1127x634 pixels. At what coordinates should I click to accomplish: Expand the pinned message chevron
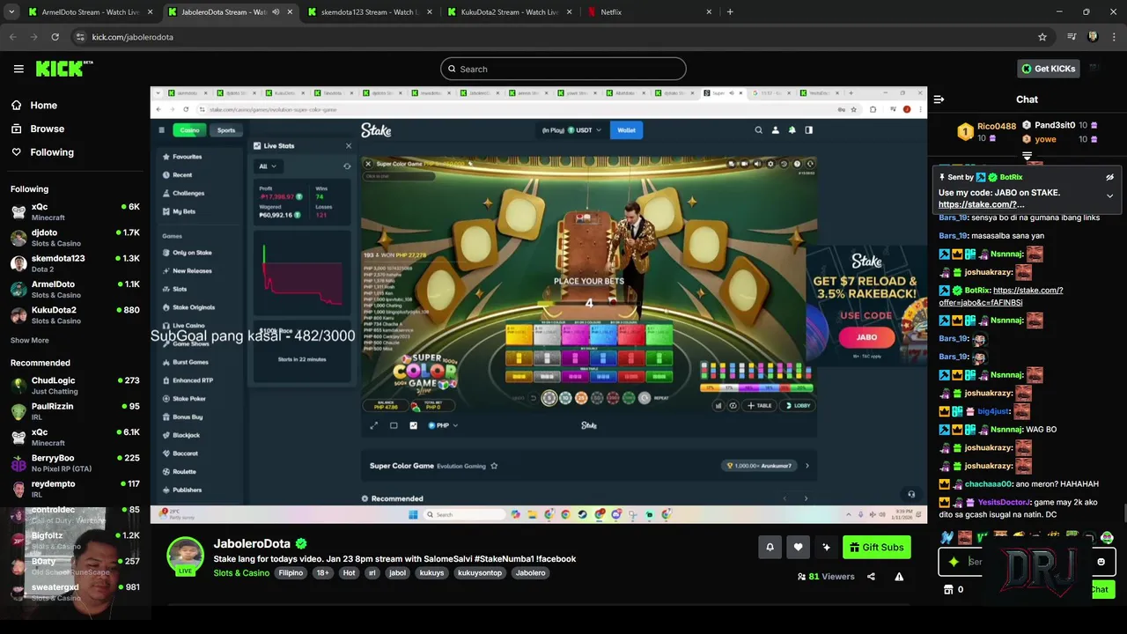(x=1109, y=195)
